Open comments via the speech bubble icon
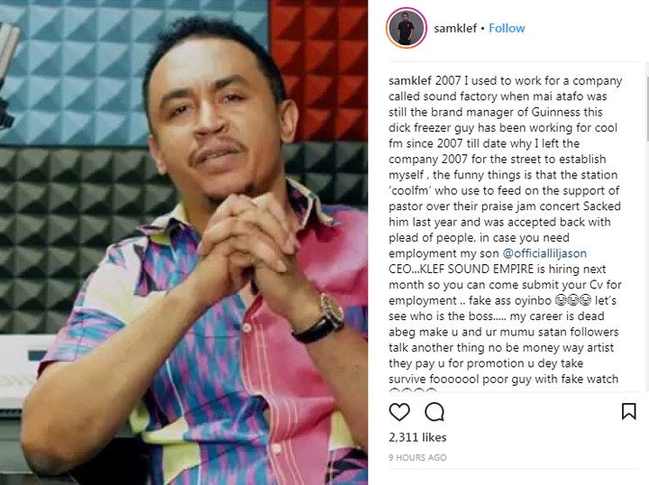Image resolution: width=649 pixels, height=485 pixels. (x=434, y=412)
